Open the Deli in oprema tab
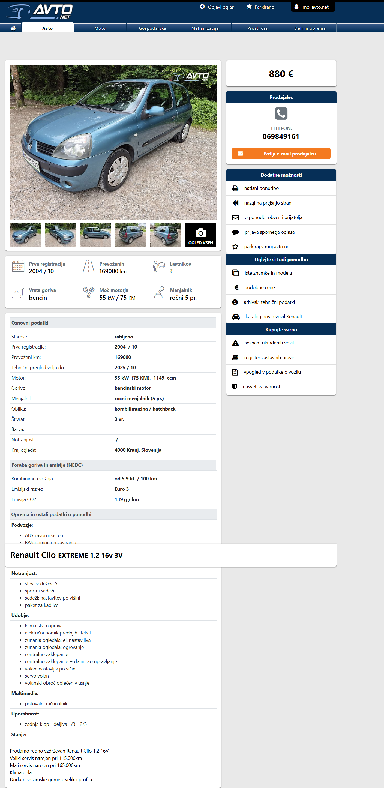The width and height of the screenshot is (384, 788). coord(310,28)
